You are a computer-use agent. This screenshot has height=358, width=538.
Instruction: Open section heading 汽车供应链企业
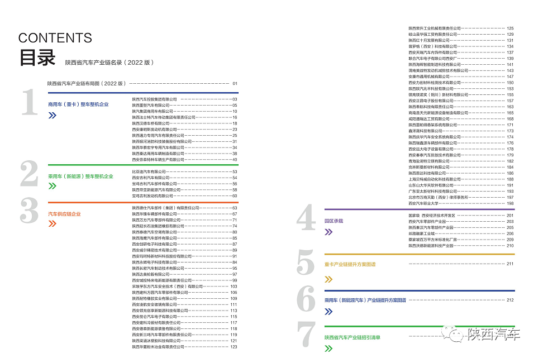pos(64,214)
